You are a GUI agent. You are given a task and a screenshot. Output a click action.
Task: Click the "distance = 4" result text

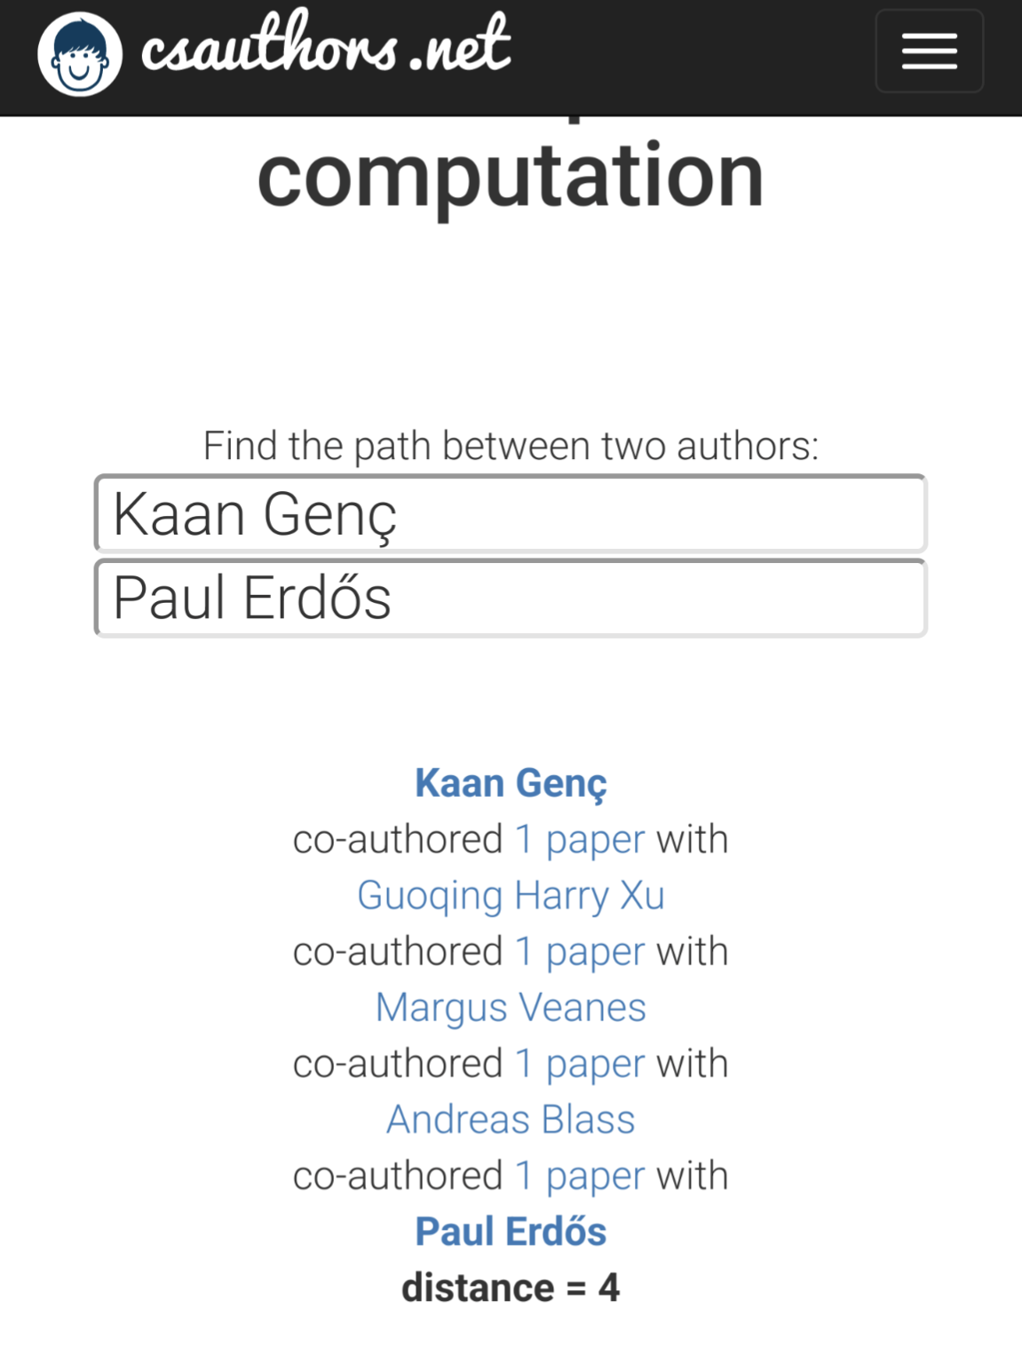(x=511, y=1288)
